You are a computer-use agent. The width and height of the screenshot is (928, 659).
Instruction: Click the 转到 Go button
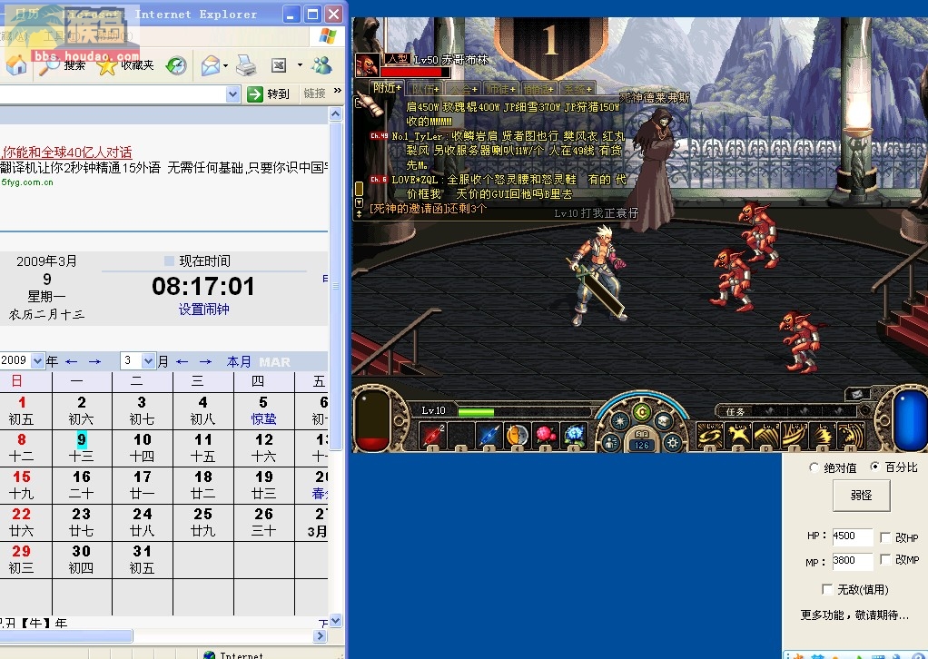(x=268, y=93)
